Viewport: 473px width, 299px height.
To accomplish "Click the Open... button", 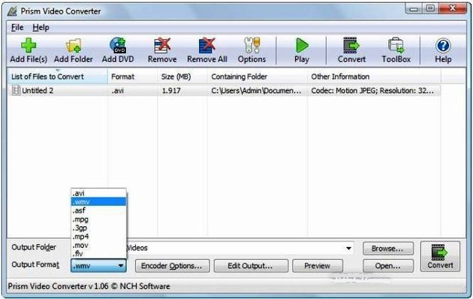I will point(388,266).
